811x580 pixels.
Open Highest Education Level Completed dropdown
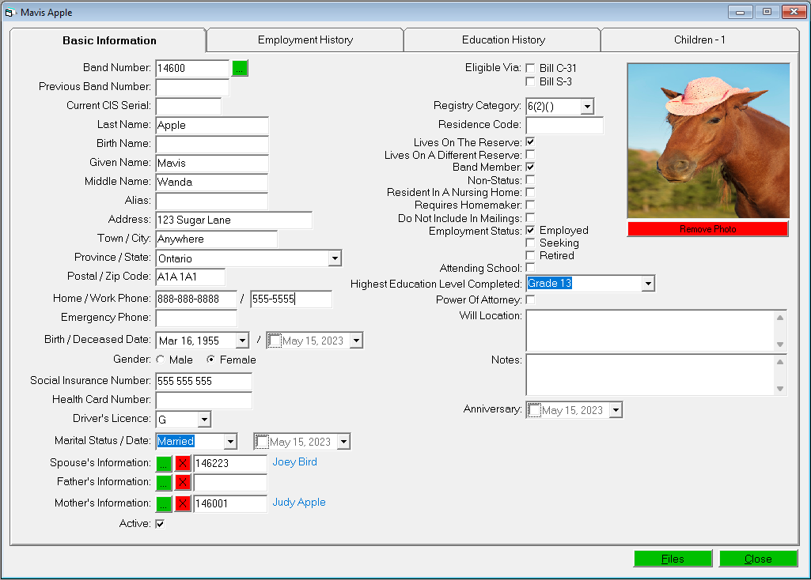pyautogui.click(x=648, y=284)
